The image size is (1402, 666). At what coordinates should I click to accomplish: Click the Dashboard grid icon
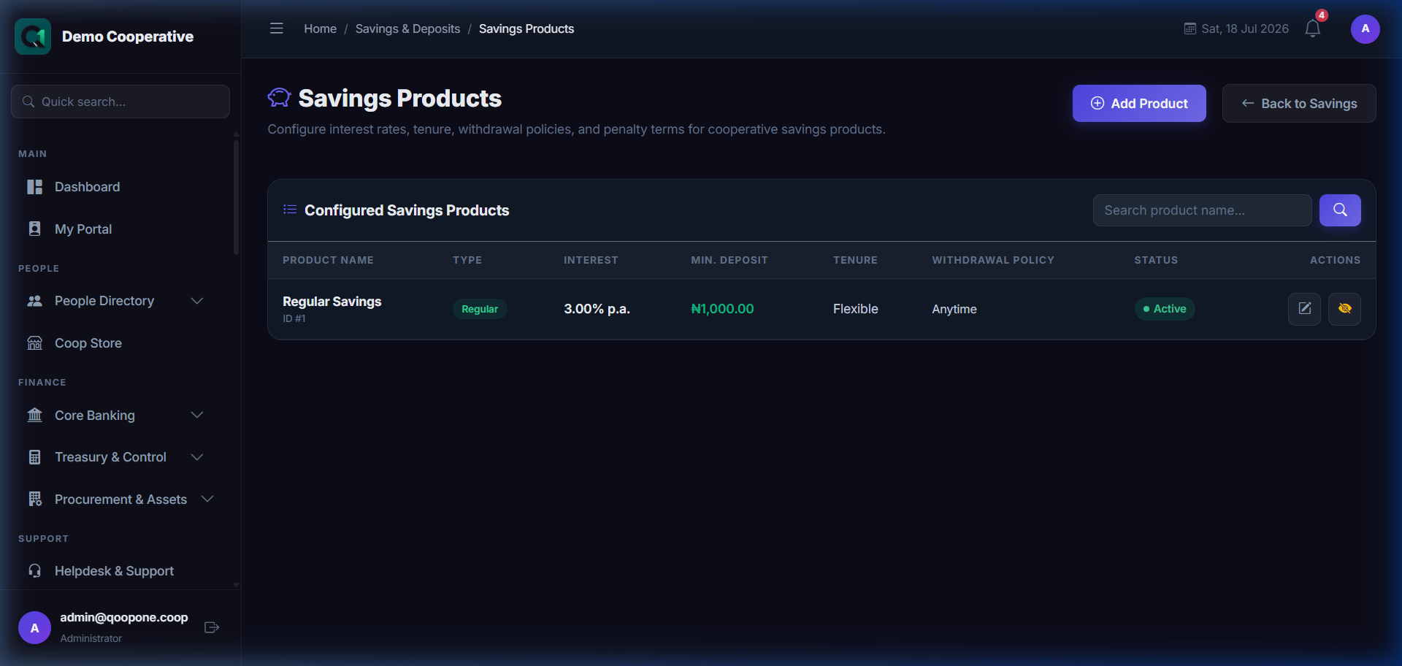pyautogui.click(x=34, y=187)
